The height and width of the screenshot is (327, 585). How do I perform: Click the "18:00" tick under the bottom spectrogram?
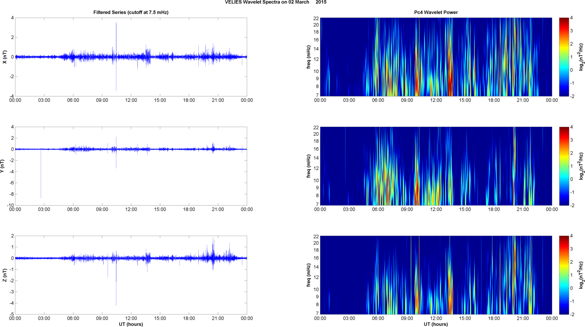click(494, 318)
